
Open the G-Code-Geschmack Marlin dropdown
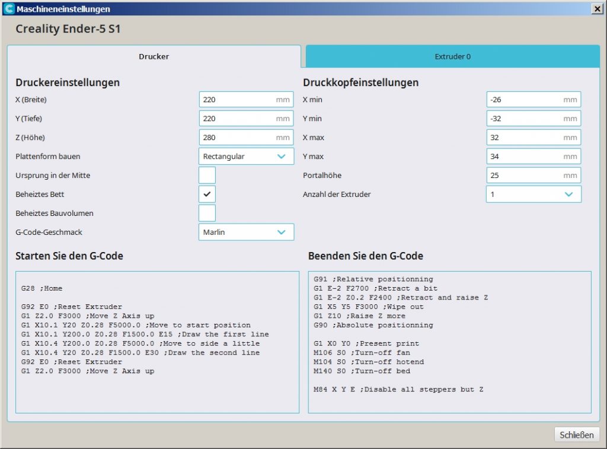(x=246, y=232)
